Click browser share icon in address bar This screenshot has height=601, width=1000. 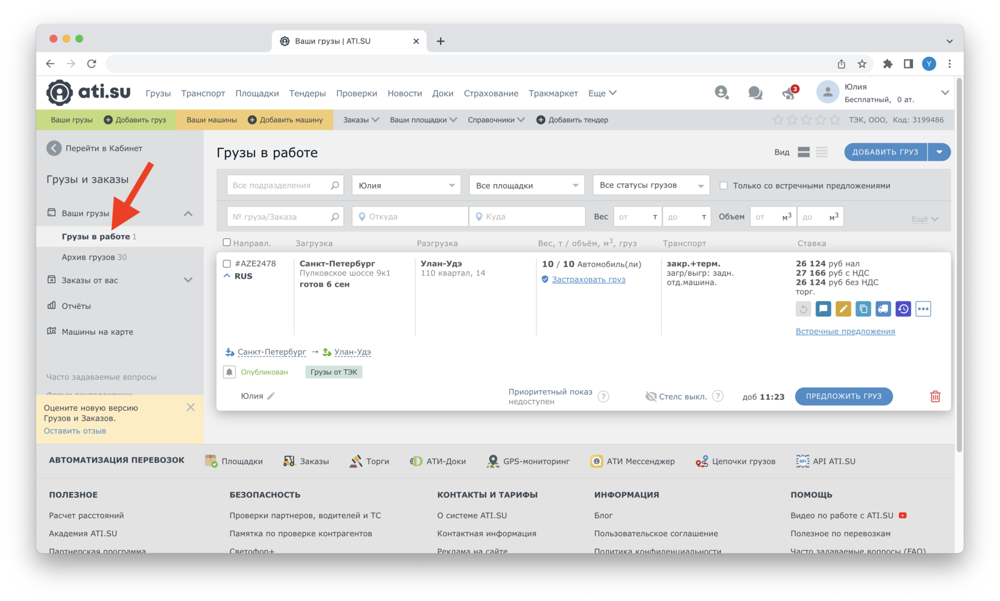coord(841,64)
